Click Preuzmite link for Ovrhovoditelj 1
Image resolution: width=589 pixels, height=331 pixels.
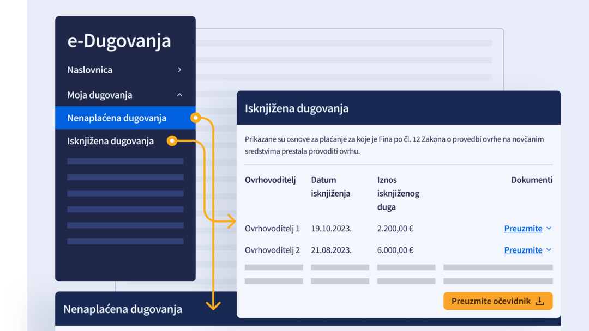pyautogui.click(x=523, y=228)
